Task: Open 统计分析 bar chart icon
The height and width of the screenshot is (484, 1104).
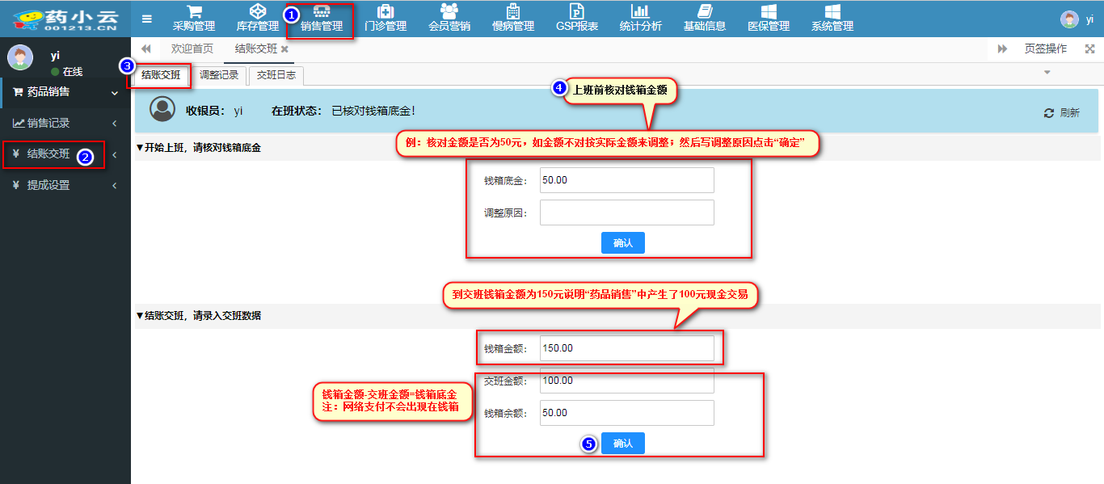Action: click(640, 11)
